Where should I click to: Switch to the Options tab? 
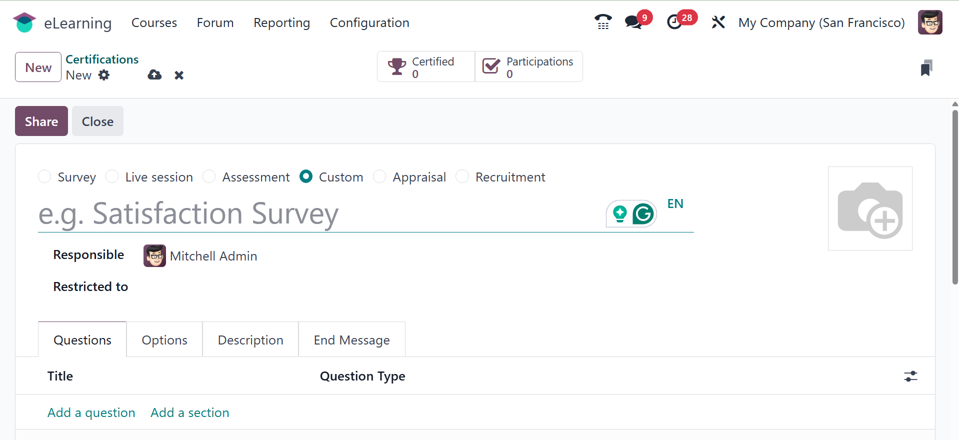point(164,340)
